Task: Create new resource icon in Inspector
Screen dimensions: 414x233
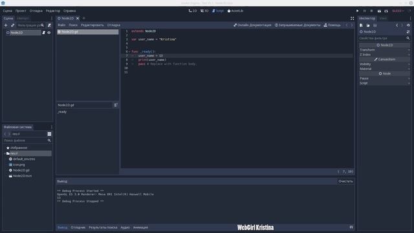Action: click(x=361, y=25)
